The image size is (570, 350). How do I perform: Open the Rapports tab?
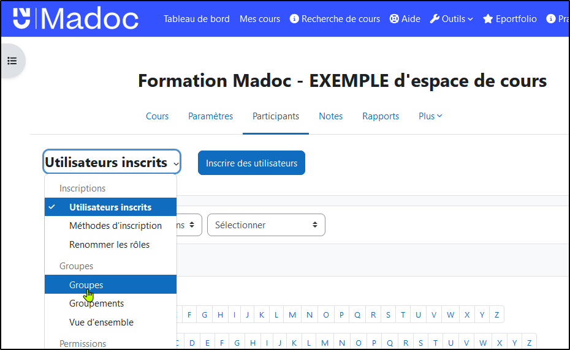click(381, 116)
